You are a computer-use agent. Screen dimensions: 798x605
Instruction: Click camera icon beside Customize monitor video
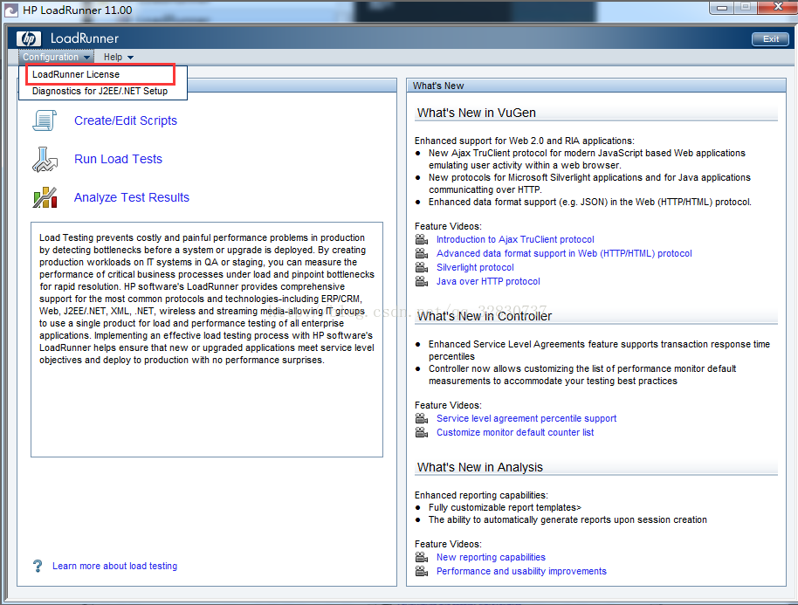[x=422, y=432]
